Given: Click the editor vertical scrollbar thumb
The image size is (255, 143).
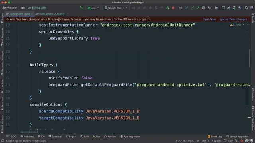Looking at the screenshot, I should coord(249,58).
